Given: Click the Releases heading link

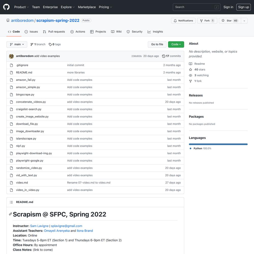Looking at the screenshot, I should 196,96.
